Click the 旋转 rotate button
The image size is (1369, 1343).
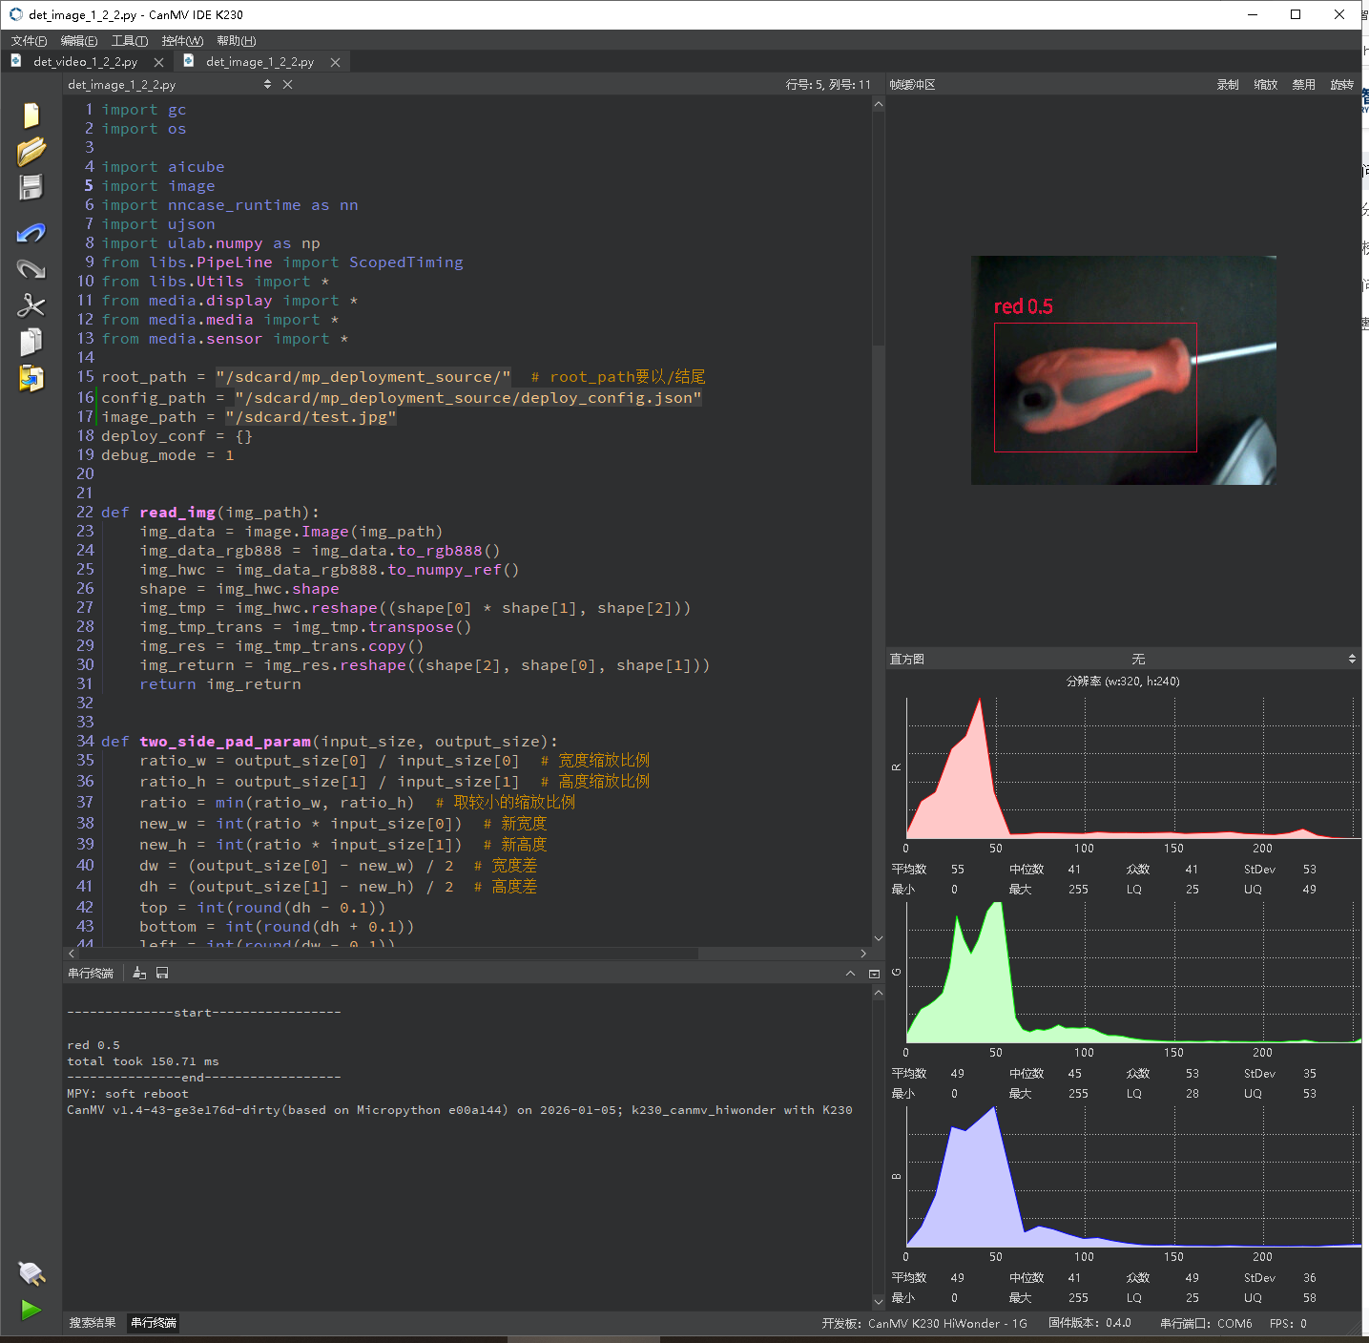[x=1341, y=85]
